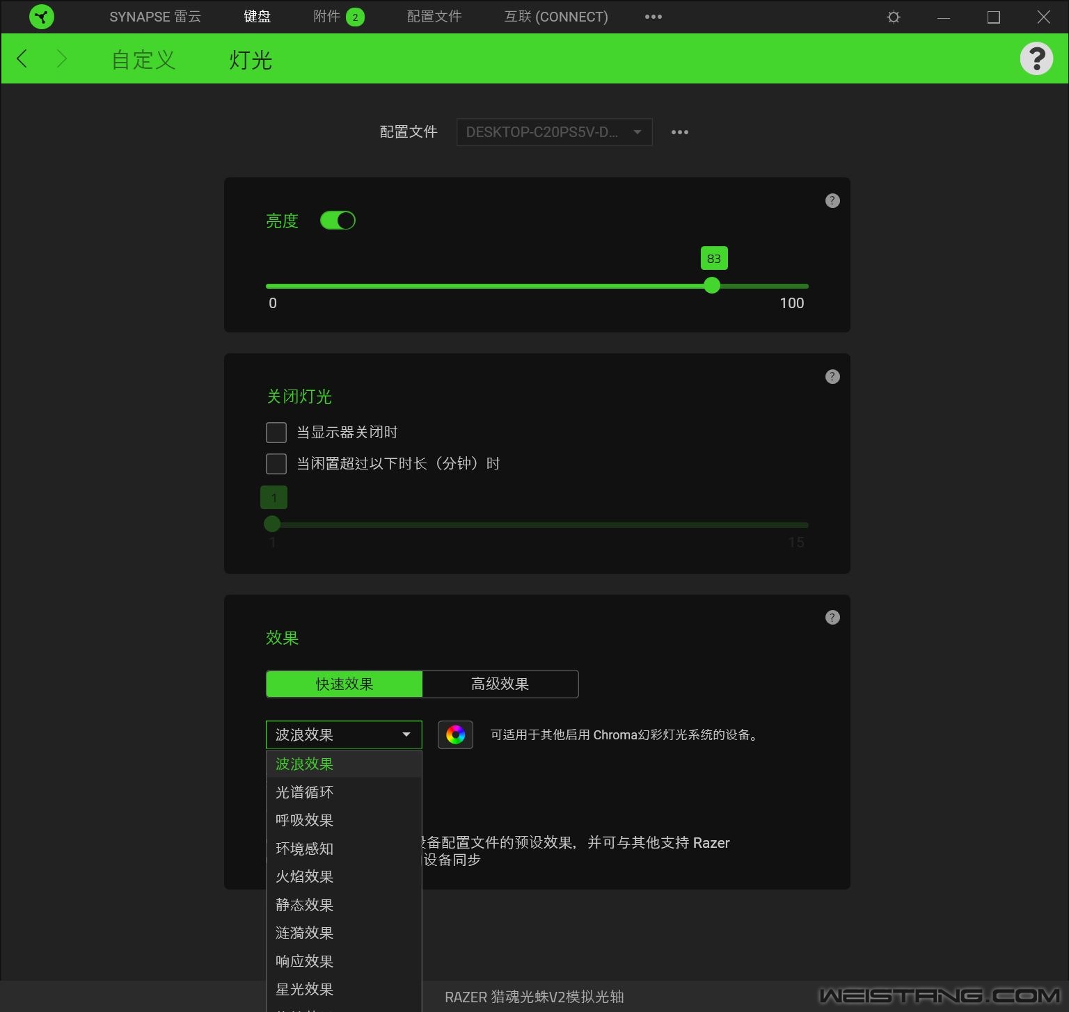Switch to the 灯光 subtab
Image resolution: width=1069 pixels, height=1012 pixels.
(x=251, y=60)
